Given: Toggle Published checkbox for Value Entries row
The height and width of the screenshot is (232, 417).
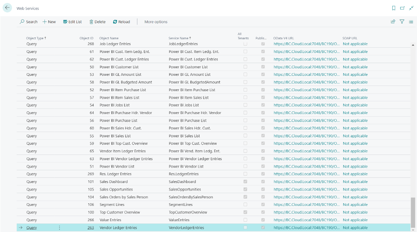Looking at the screenshot, I should [x=263, y=220].
